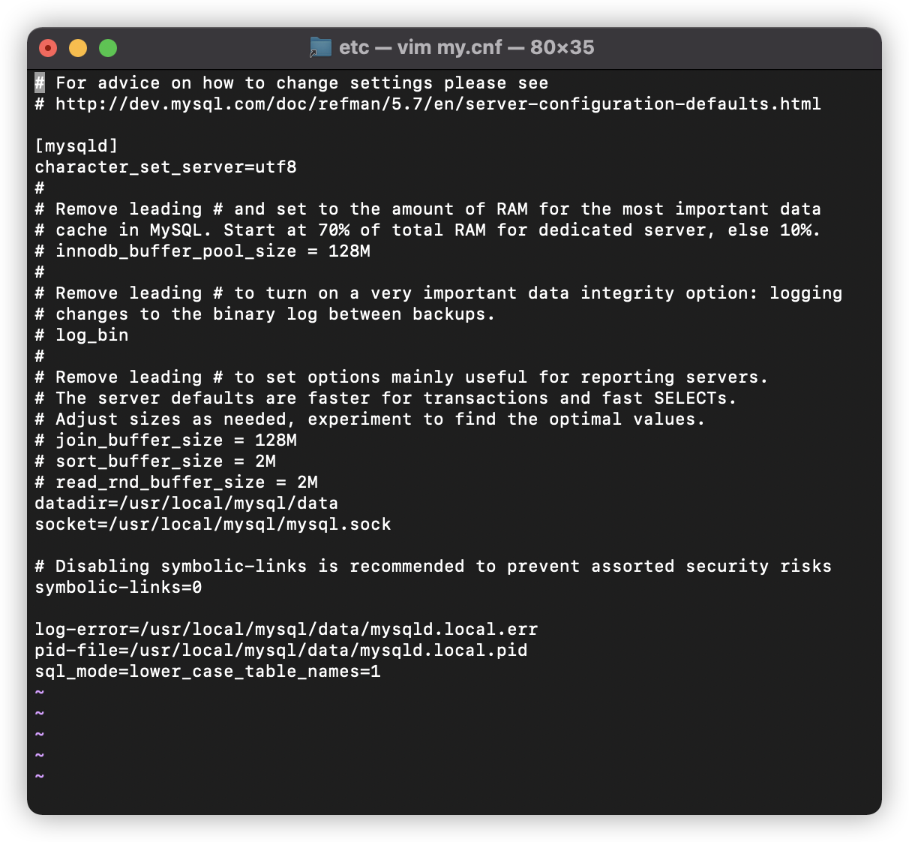Screen dimensions: 909x842
Task: Click the symbolic-links=0 setting line
Action: click(x=118, y=587)
